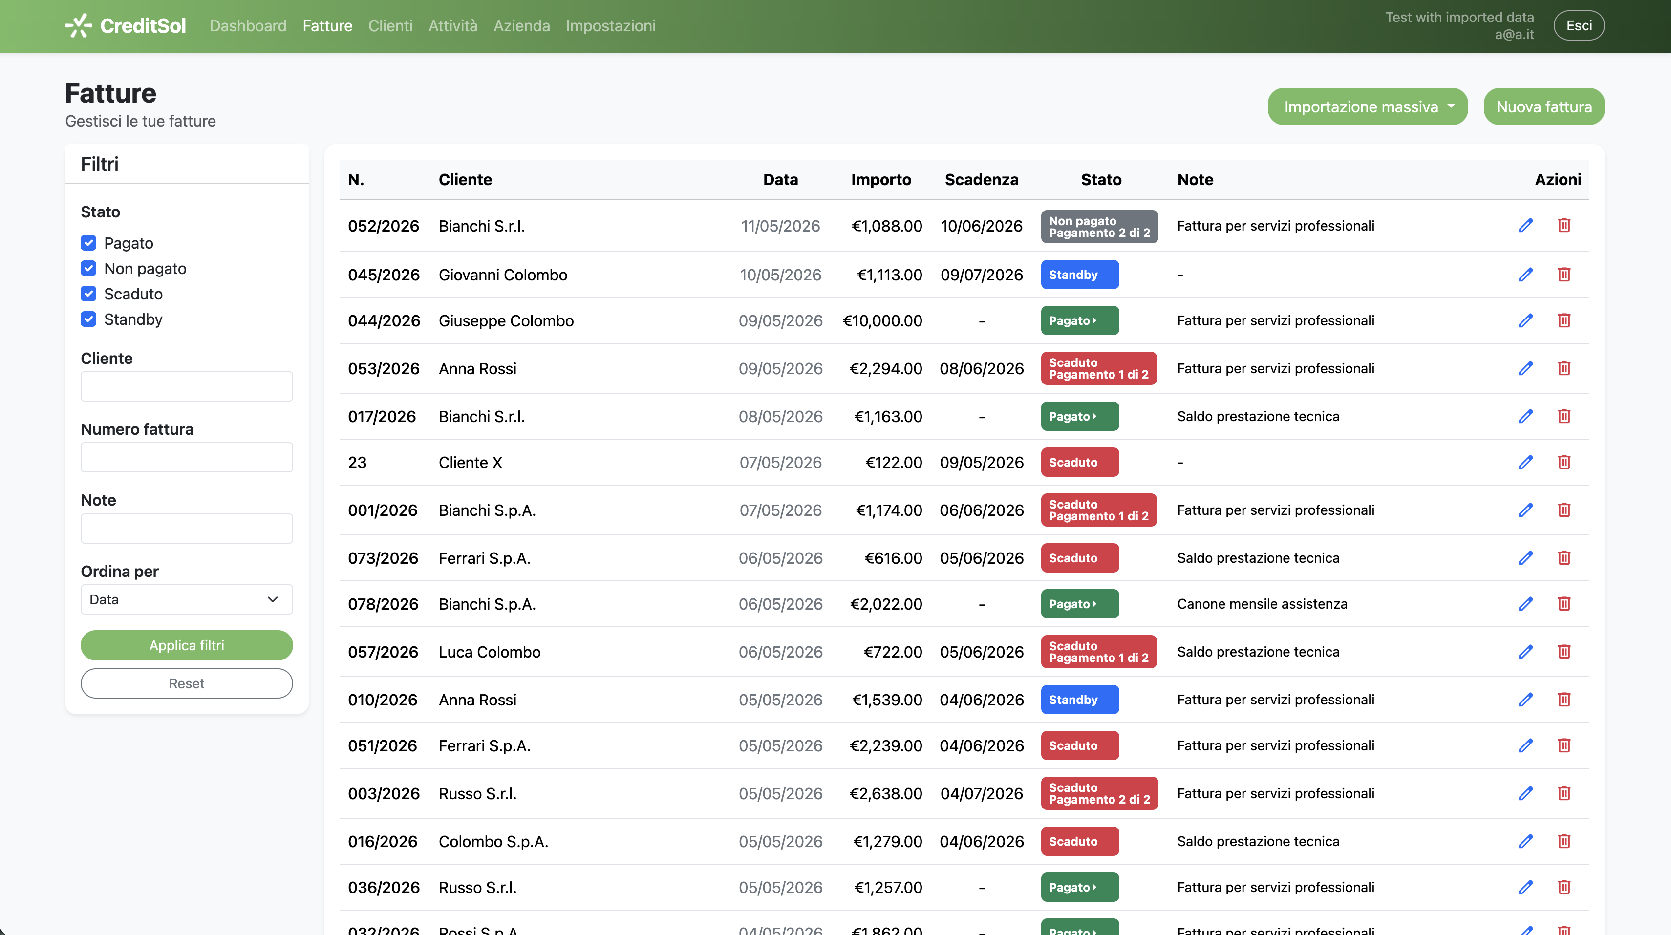Edit invoice 073/2026 Ferrari S.p.A.
The image size is (1671, 935).
pos(1526,558)
